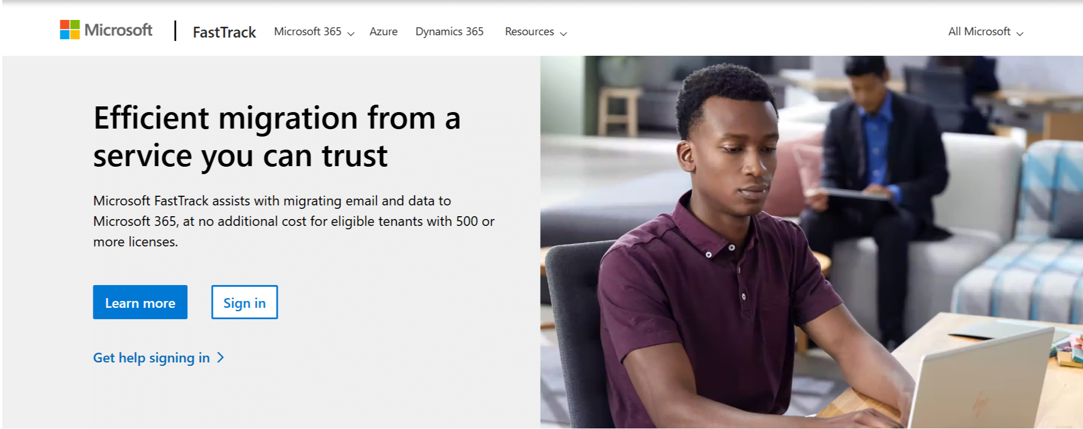
Task: Click the outlined Sign in button
Action: tap(244, 303)
